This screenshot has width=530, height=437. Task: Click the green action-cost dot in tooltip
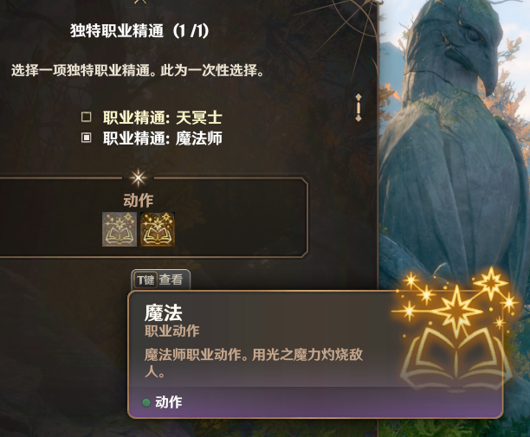click(146, 402)
